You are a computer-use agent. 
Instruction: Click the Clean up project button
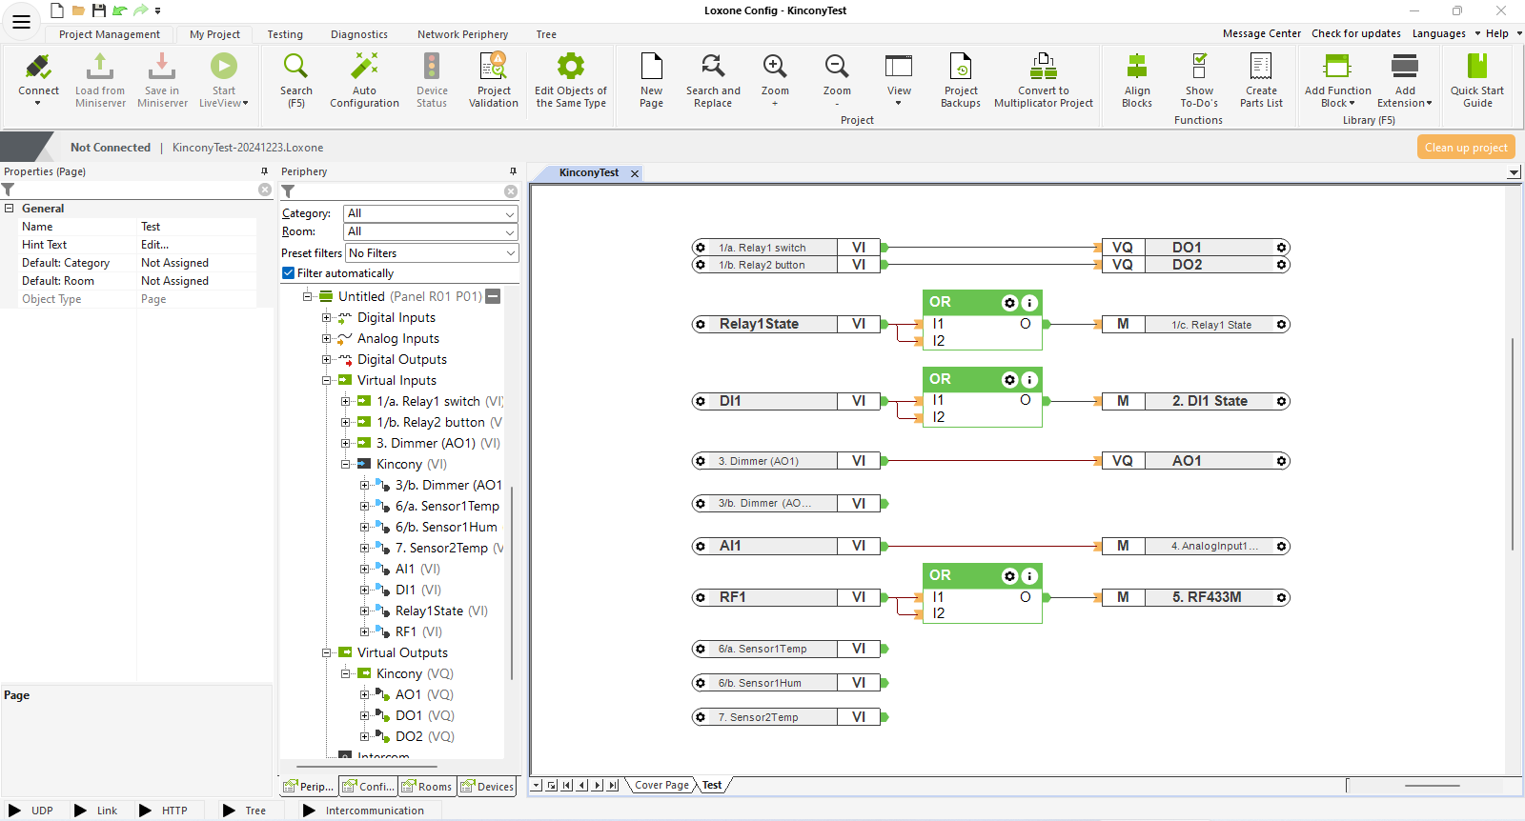tap(1466, 148)
